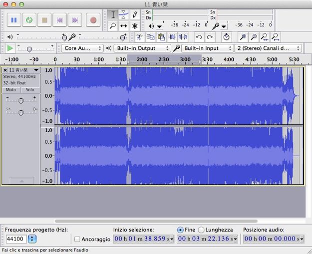The width and height of the screenshot is (312, 254).
Task: Select the Time Shift tool
Action: (124, 26)
